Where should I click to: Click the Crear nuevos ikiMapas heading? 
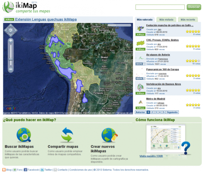click(103, 149)
